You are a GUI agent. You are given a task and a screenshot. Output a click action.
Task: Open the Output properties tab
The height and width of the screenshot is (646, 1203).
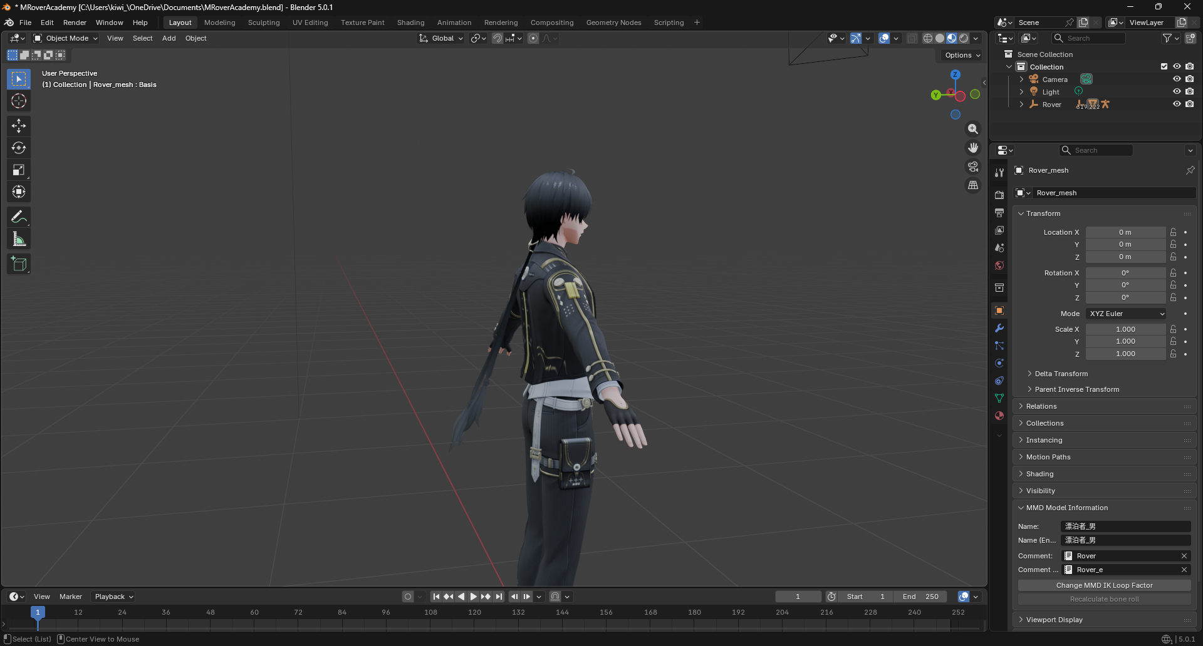point(999,213)
